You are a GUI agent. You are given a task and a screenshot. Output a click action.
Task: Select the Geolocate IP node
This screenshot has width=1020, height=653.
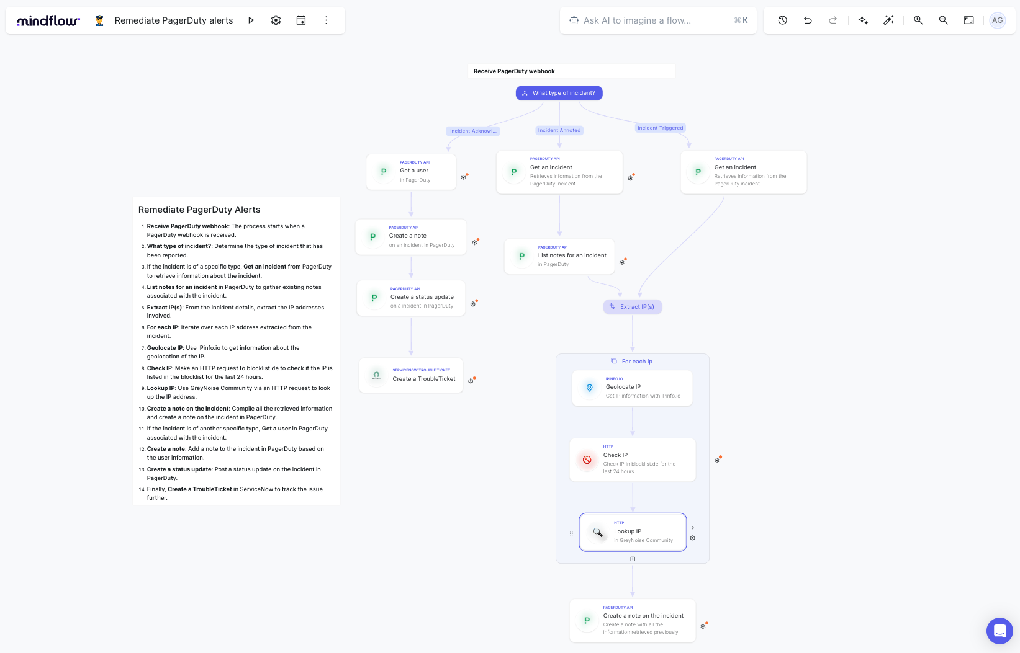(x=632, y=388)
